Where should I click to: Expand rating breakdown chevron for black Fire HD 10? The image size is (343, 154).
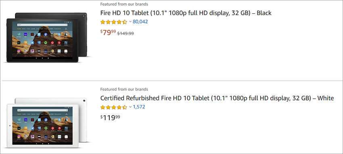point(130,22)
